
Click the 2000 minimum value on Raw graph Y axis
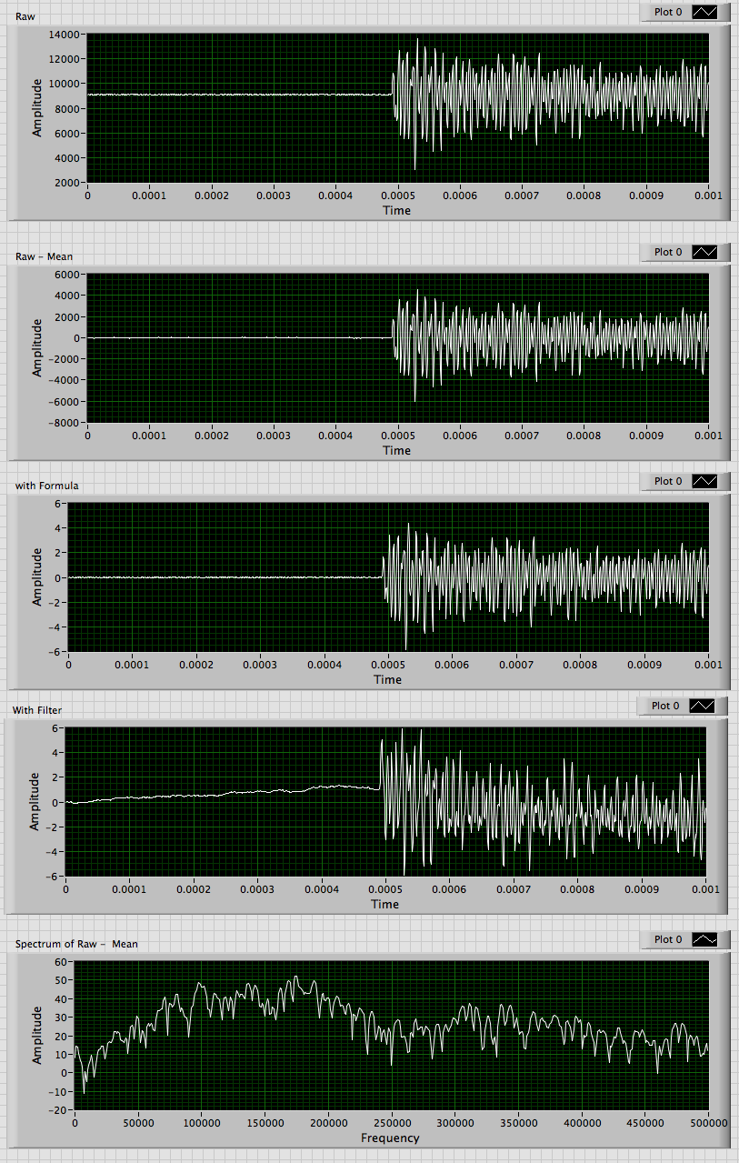(x=69, y=183)
